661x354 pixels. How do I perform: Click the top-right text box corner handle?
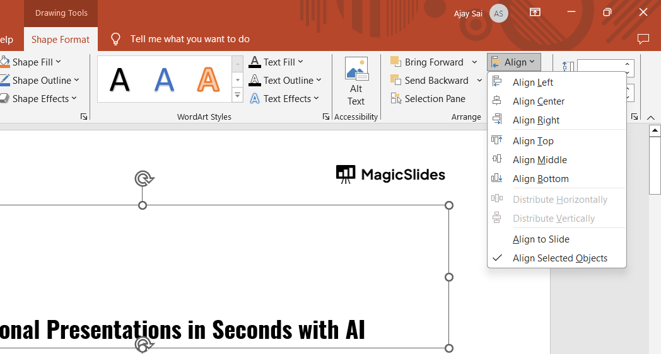point(449,205)
